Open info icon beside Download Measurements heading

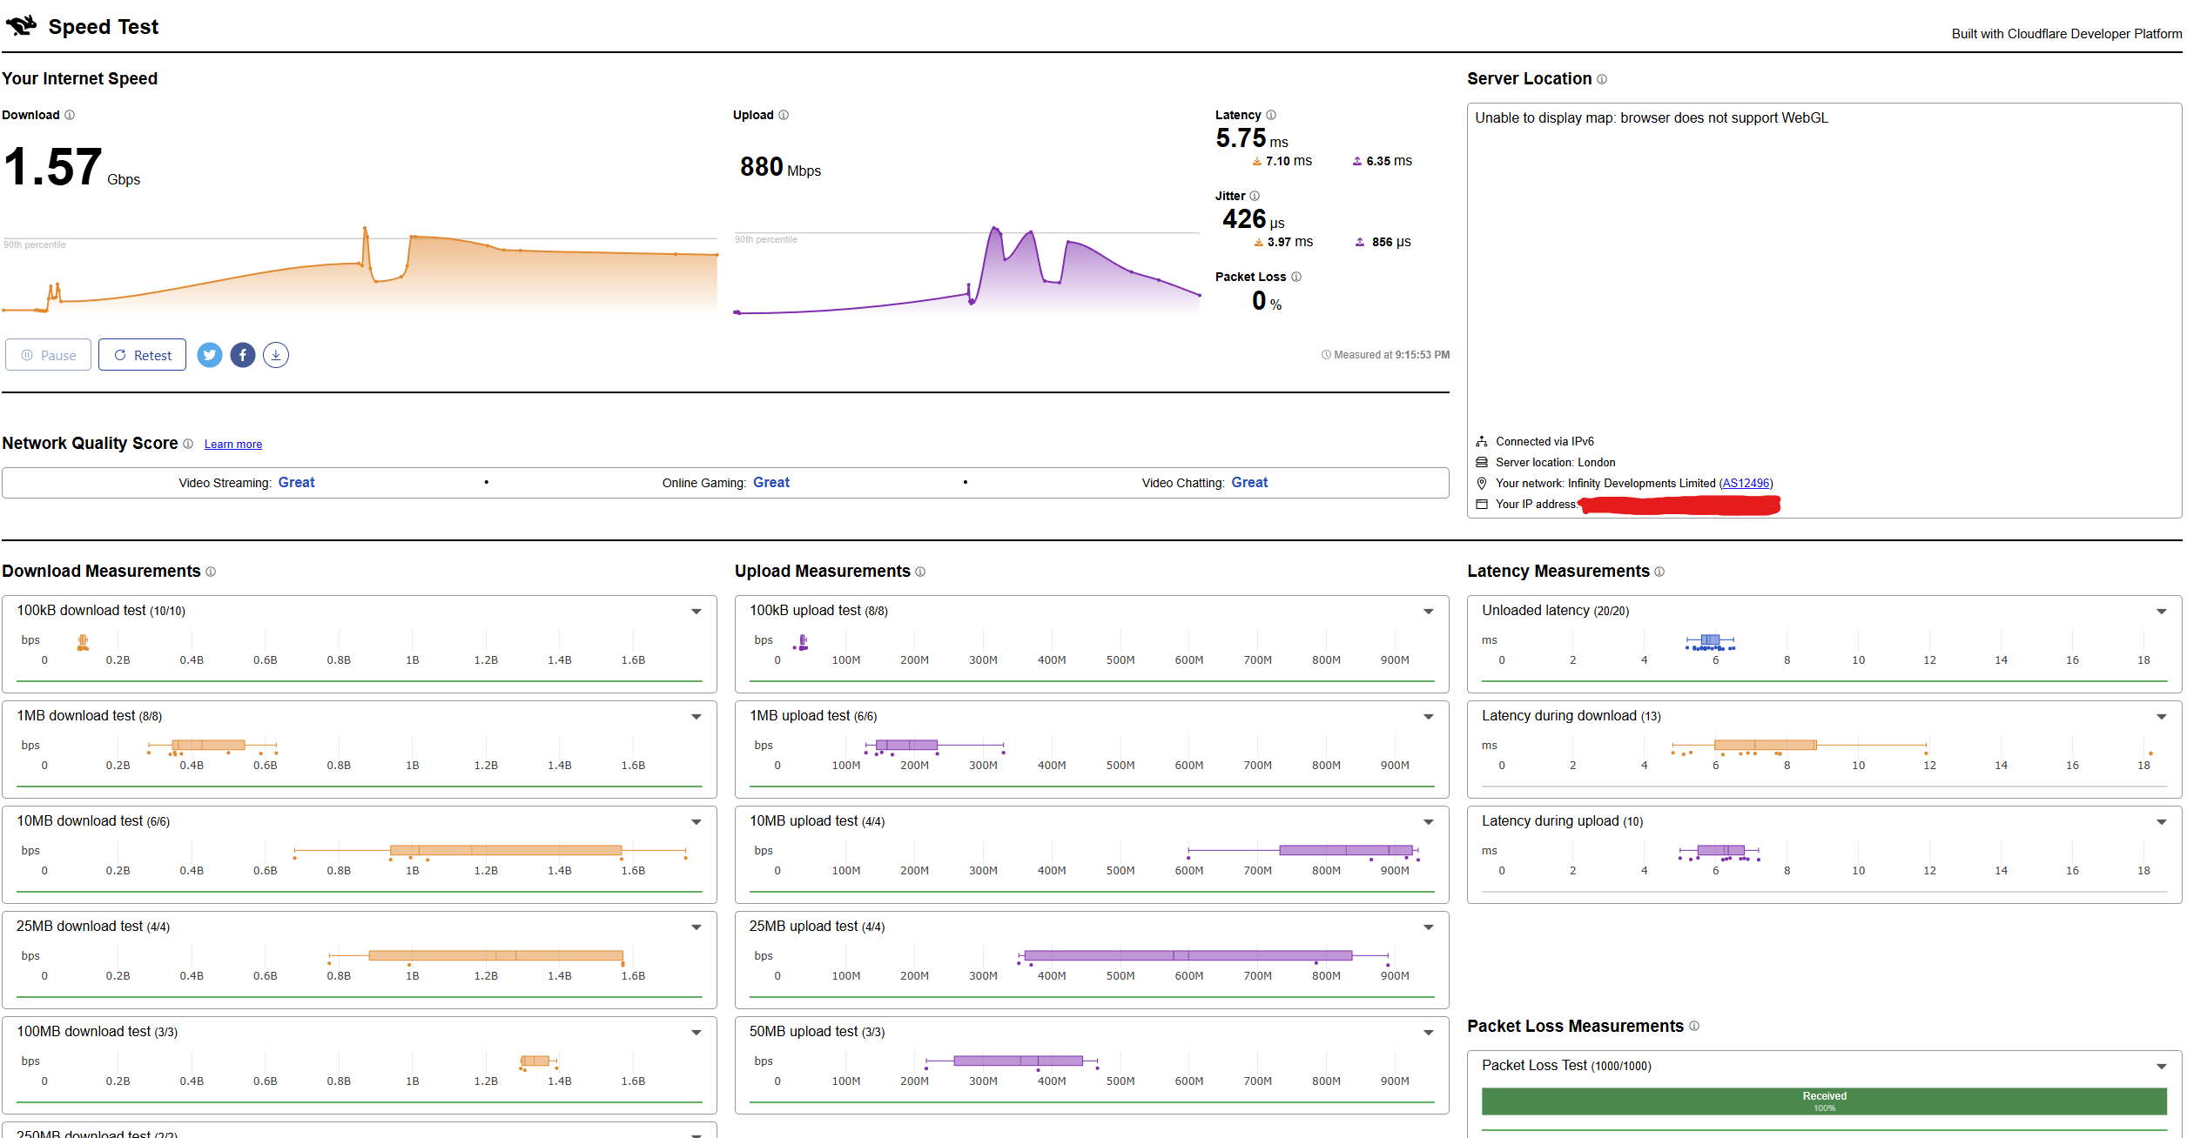tap(211, 572)
